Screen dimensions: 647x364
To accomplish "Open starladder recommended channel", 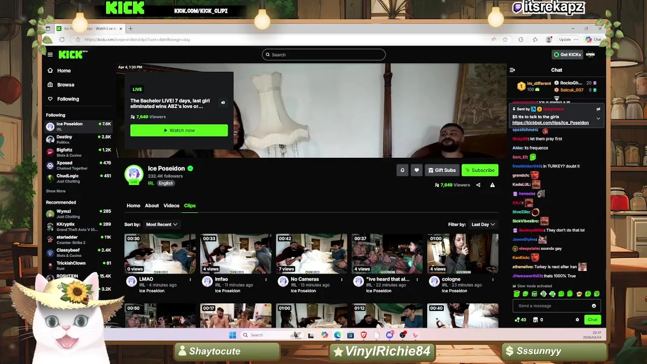I will click(78, 240).
